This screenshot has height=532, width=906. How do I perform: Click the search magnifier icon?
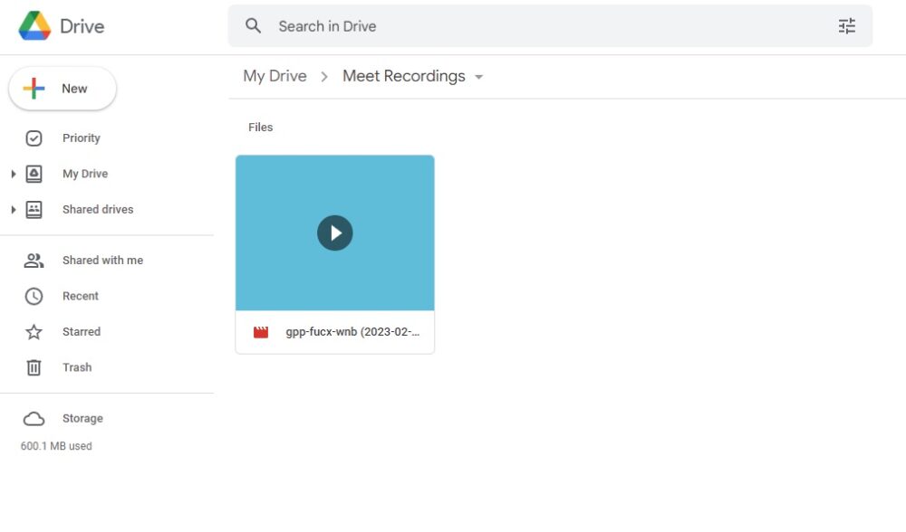[x=253, y=26]
